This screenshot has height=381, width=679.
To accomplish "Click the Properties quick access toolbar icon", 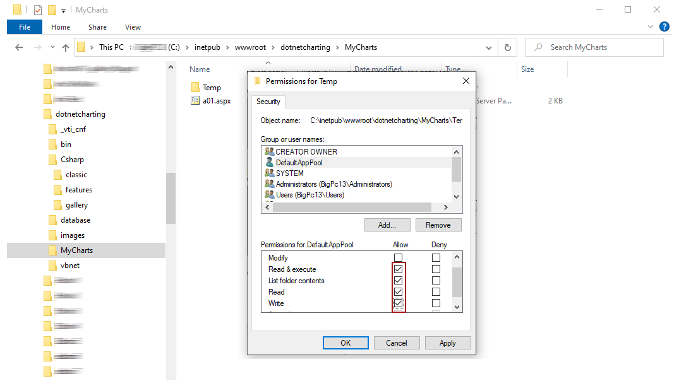I will click(x=38, y=10).
